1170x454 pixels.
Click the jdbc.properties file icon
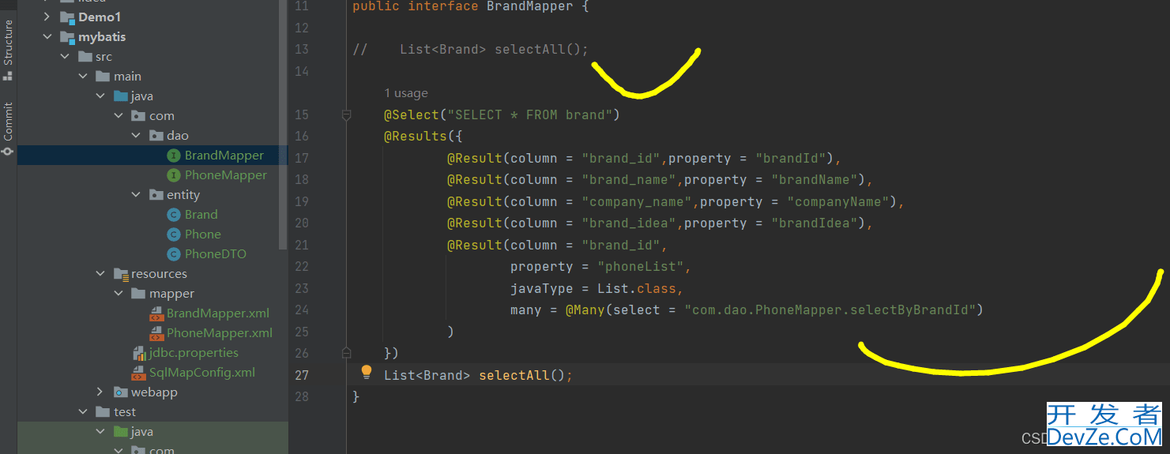pyautogui.click(x=139, y=353)
